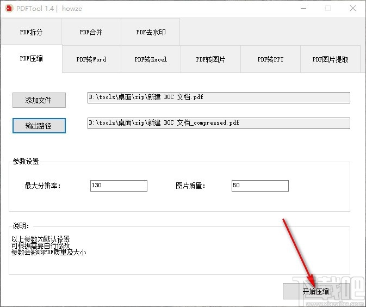Switch to the PDF转图片 tab
Image resolution: width=366 pixels, height=307 pixels.
[x=210, y=59]
